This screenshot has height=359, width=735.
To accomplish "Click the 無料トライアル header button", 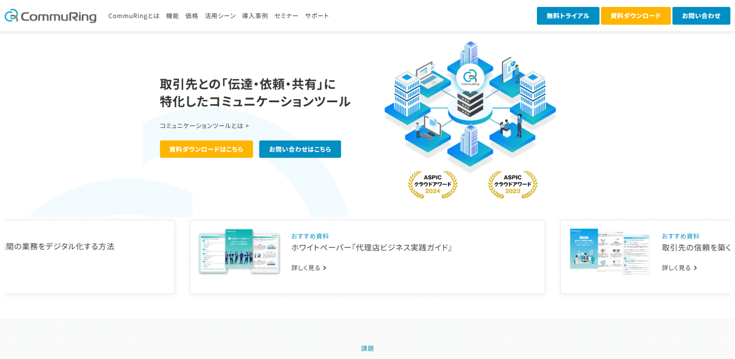I will click(568, 16).
